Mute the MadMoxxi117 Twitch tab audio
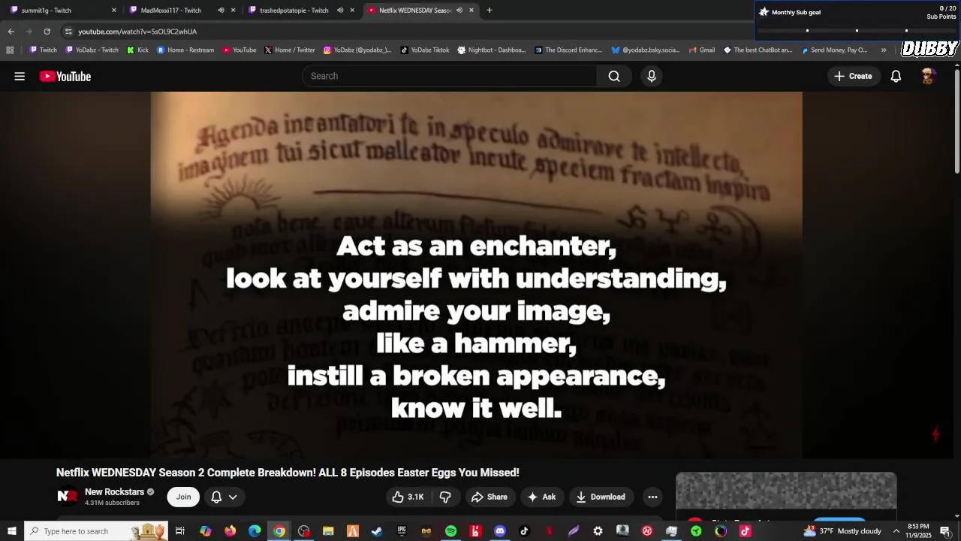This screenshot has width=961, height=541. click(221, 11)
